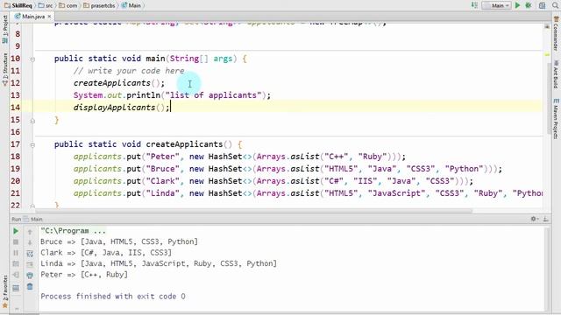Clear console with the trash icon
The height and width of the screenshot is (315, 561).
[30, 286]
